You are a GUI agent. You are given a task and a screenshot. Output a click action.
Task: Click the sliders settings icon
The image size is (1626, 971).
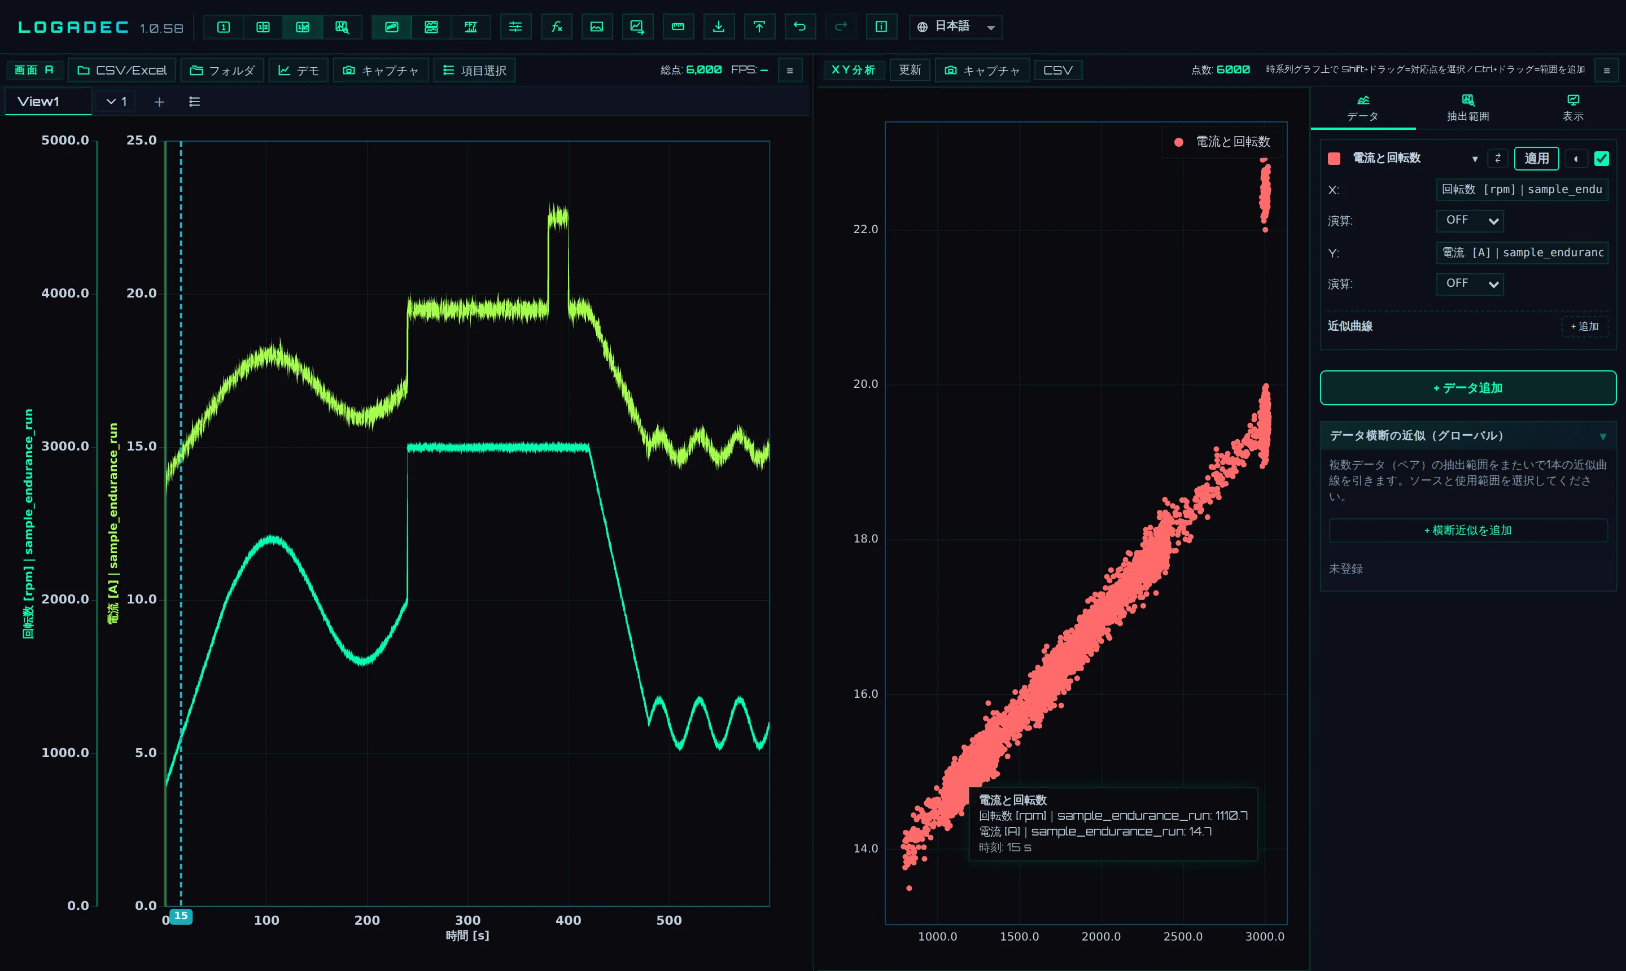[x=515, y=27]
